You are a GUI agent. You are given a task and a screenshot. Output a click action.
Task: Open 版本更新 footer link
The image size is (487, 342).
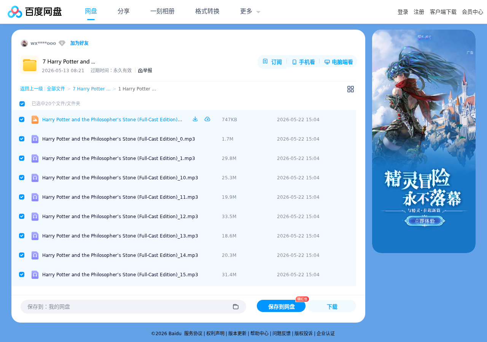point(237,333)
